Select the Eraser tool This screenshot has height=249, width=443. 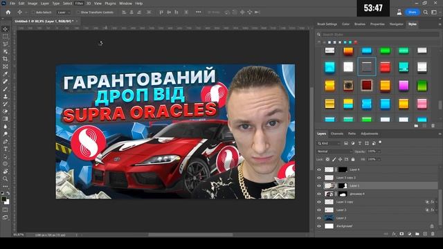6,111
